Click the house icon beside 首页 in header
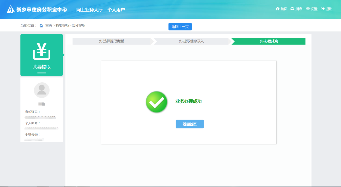341x187 pixels. [277, 9]
